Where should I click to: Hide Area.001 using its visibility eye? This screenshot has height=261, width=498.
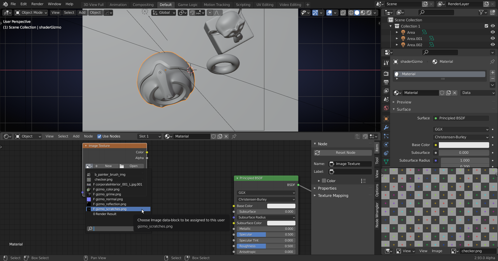(492, 38)
